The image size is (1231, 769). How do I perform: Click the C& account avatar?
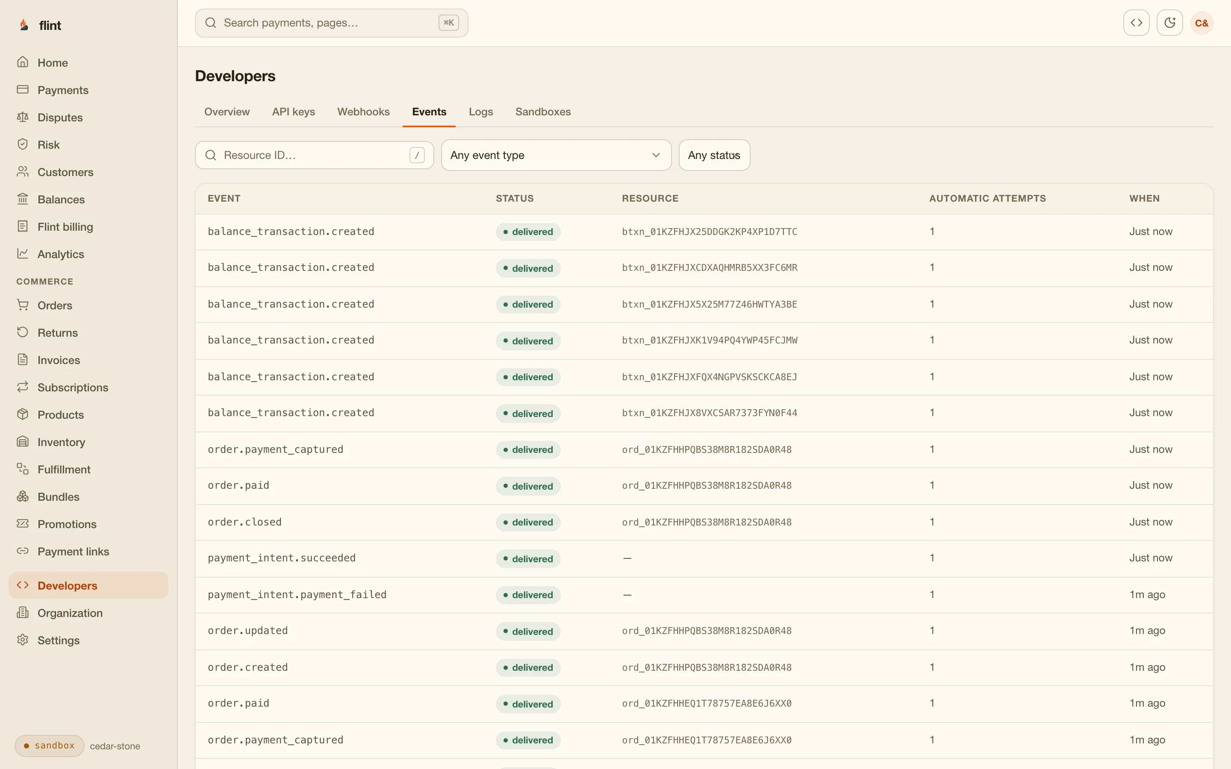click(x=1202, y=23)
